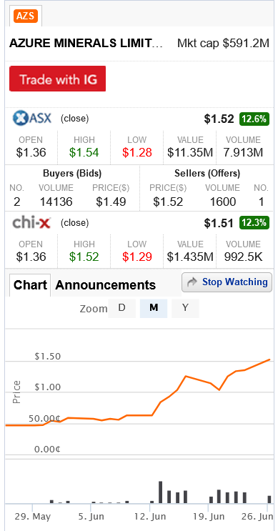Click the AZURE MINERALS LIMIT… company name
Image resolution: width=278 pixels, height=531 pixels.
point(86,44)
